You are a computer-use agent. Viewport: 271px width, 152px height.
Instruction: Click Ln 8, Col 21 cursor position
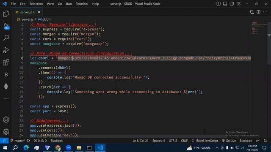[x=140, y=141]
